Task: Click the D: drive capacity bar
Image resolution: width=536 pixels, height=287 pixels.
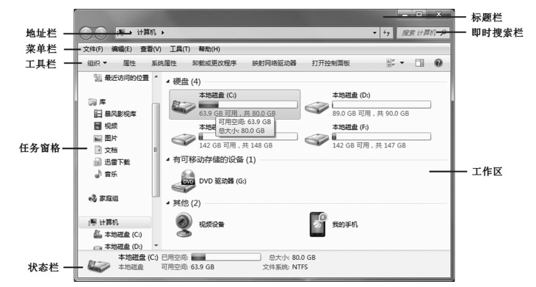Action: point(382,104)
